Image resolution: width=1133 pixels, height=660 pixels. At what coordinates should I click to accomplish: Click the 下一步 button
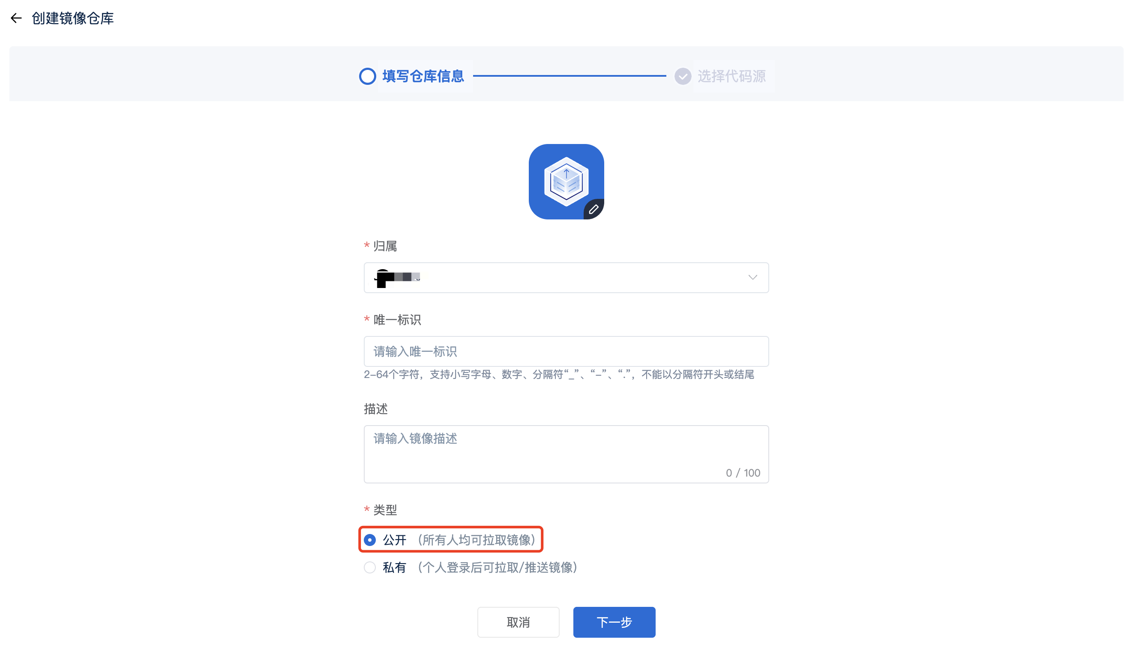coord(614,622)
